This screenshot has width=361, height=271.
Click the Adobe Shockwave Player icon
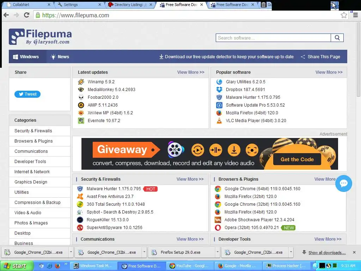[218, 219]
